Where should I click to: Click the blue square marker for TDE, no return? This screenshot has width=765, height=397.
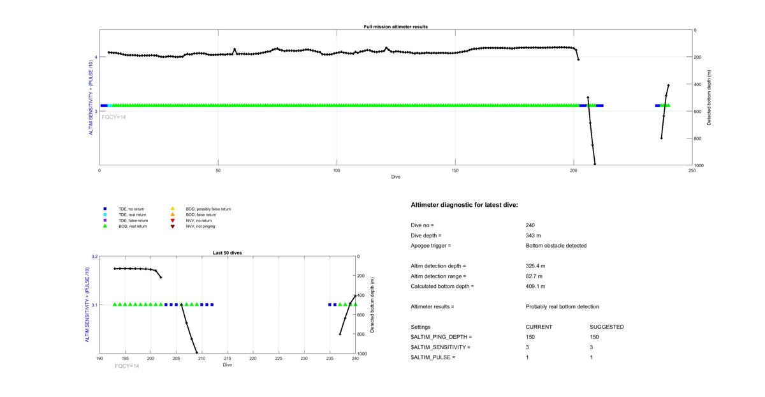click(x=105, y=209)
